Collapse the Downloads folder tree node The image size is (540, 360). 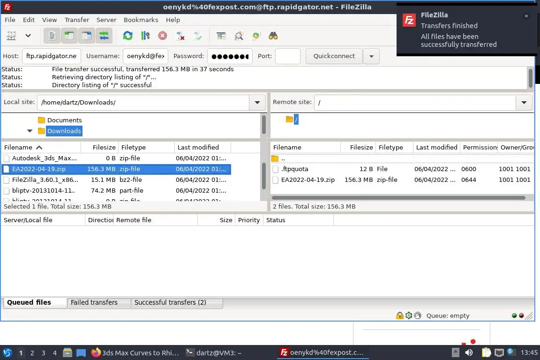click(x=30, y=131)
